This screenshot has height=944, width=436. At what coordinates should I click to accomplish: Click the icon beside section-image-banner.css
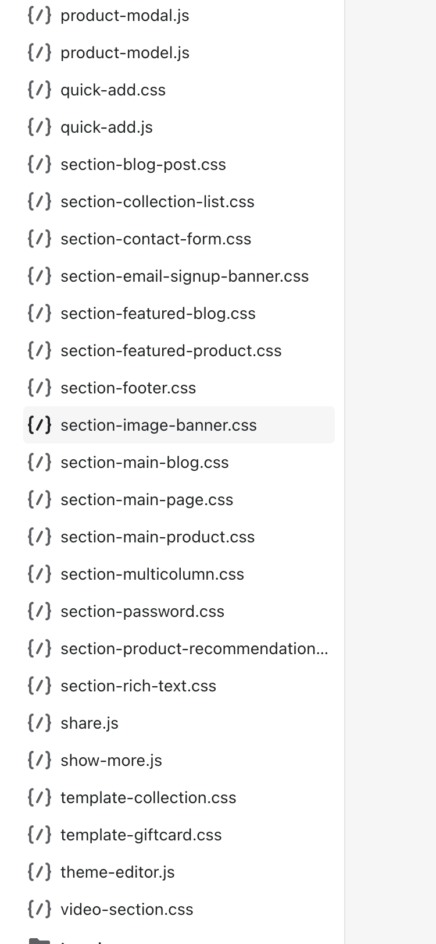[x=40, y=425]
